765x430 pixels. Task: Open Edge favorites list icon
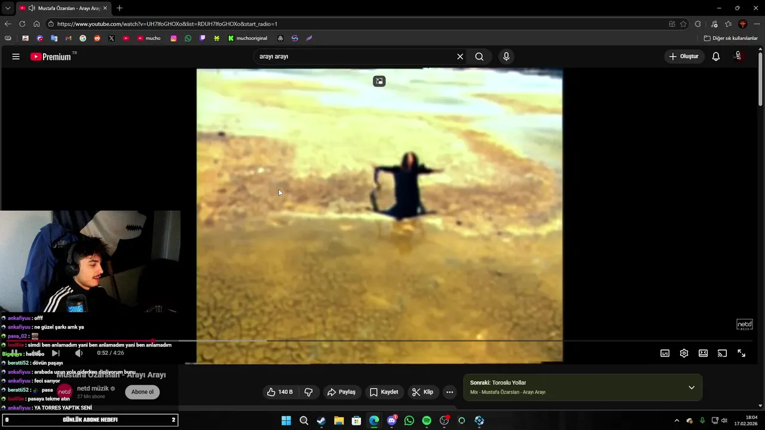click(x=728, y=24)
